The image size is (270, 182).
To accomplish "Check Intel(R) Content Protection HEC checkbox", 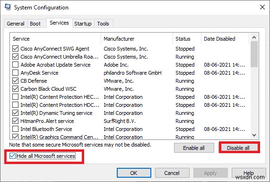I will coord(15,97).
